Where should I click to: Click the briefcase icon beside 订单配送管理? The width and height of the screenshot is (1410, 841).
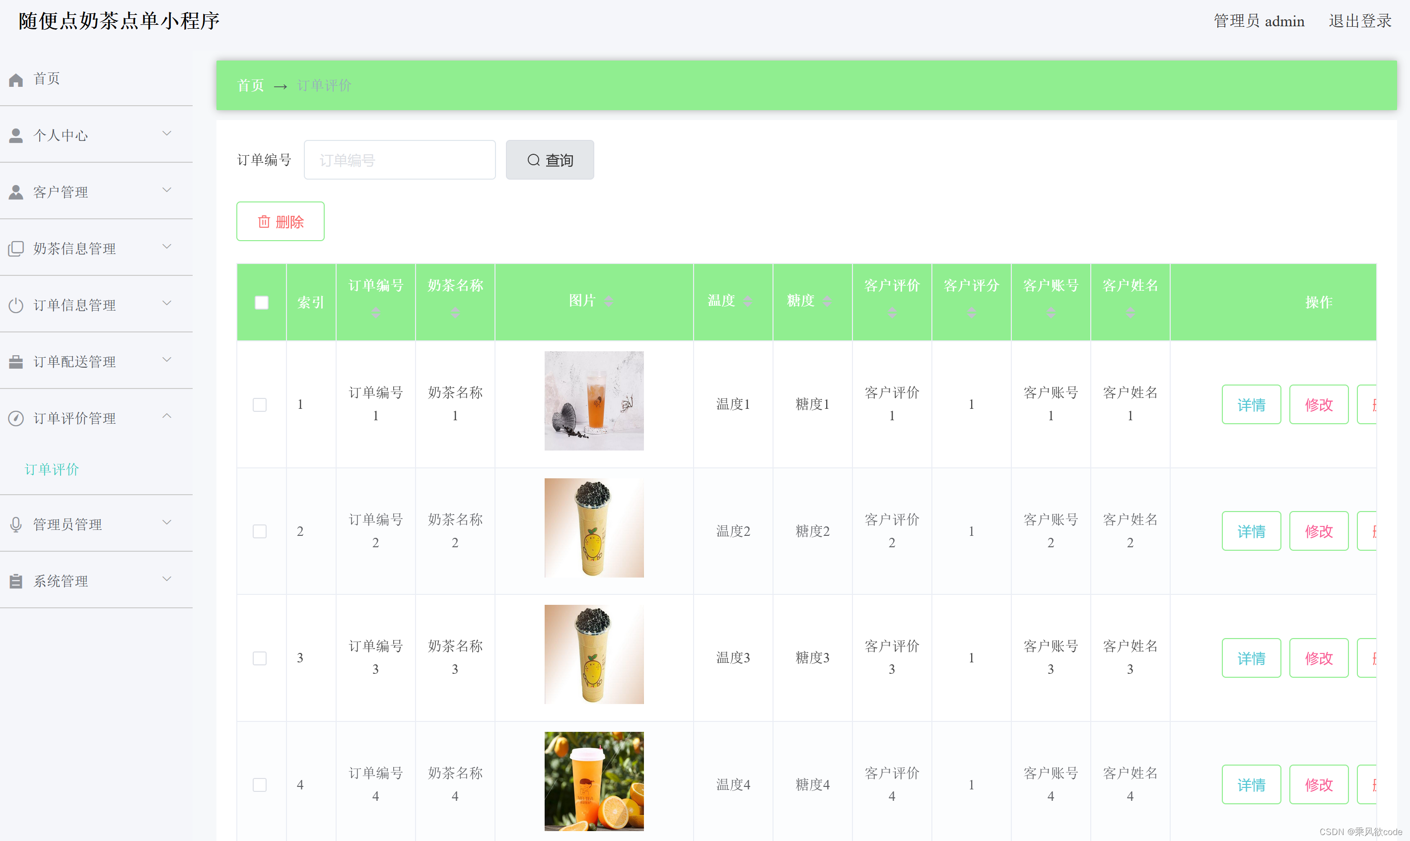point(16,362)
